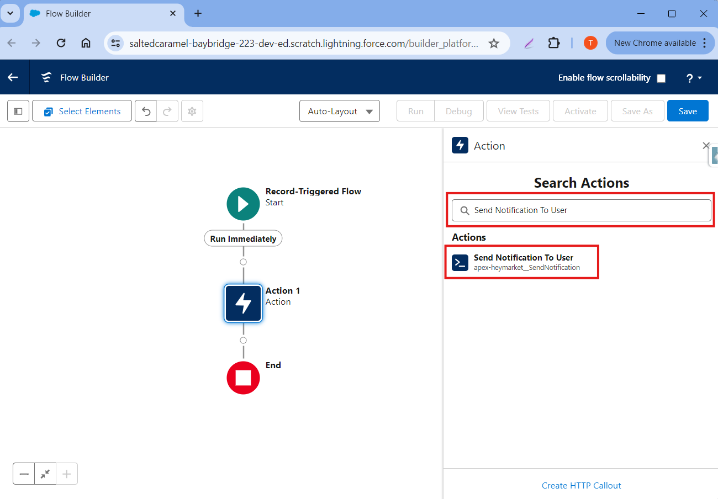Click the site information icon

pyautogui.click(x=115, y=43)
